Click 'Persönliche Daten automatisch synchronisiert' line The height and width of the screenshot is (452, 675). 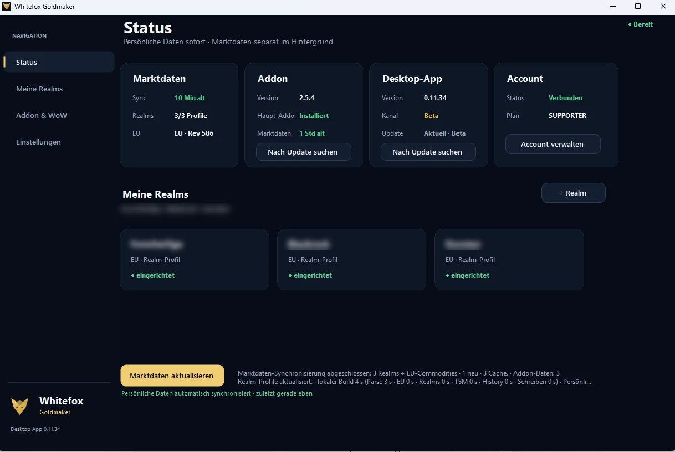click(217, 393)
